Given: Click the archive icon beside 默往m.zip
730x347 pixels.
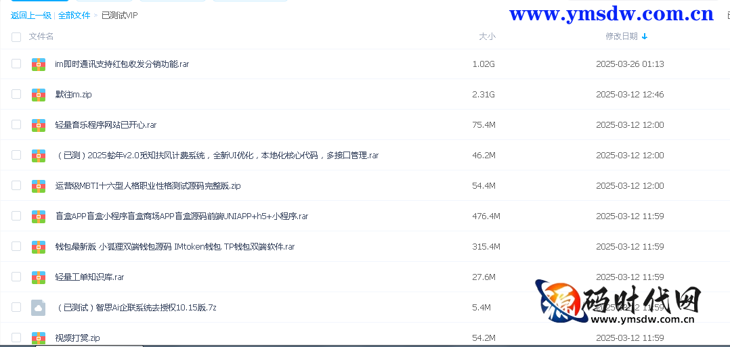Looking at the screenshot, I should pyautogui.click(x=39, y=95).
